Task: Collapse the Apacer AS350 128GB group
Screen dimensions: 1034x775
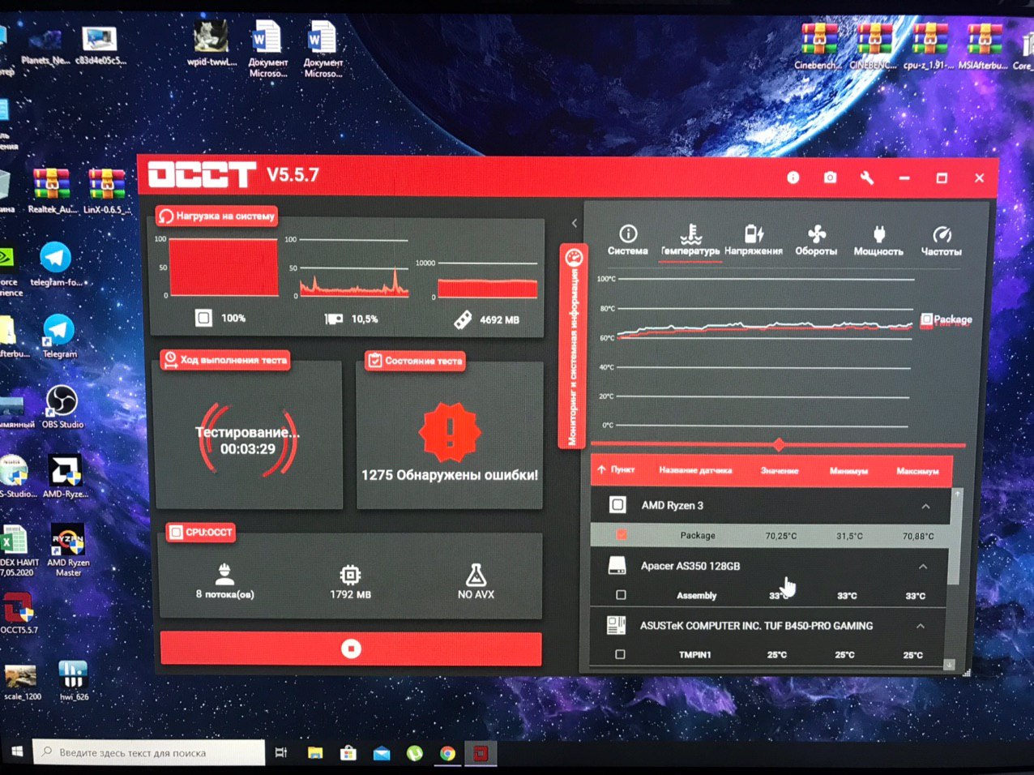Action: 923,566
